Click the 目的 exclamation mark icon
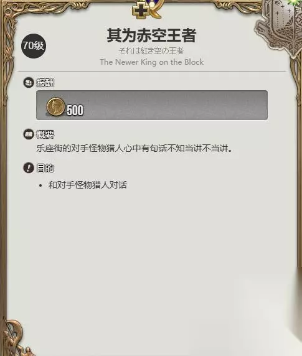302x356 pixels. point(29,168)
